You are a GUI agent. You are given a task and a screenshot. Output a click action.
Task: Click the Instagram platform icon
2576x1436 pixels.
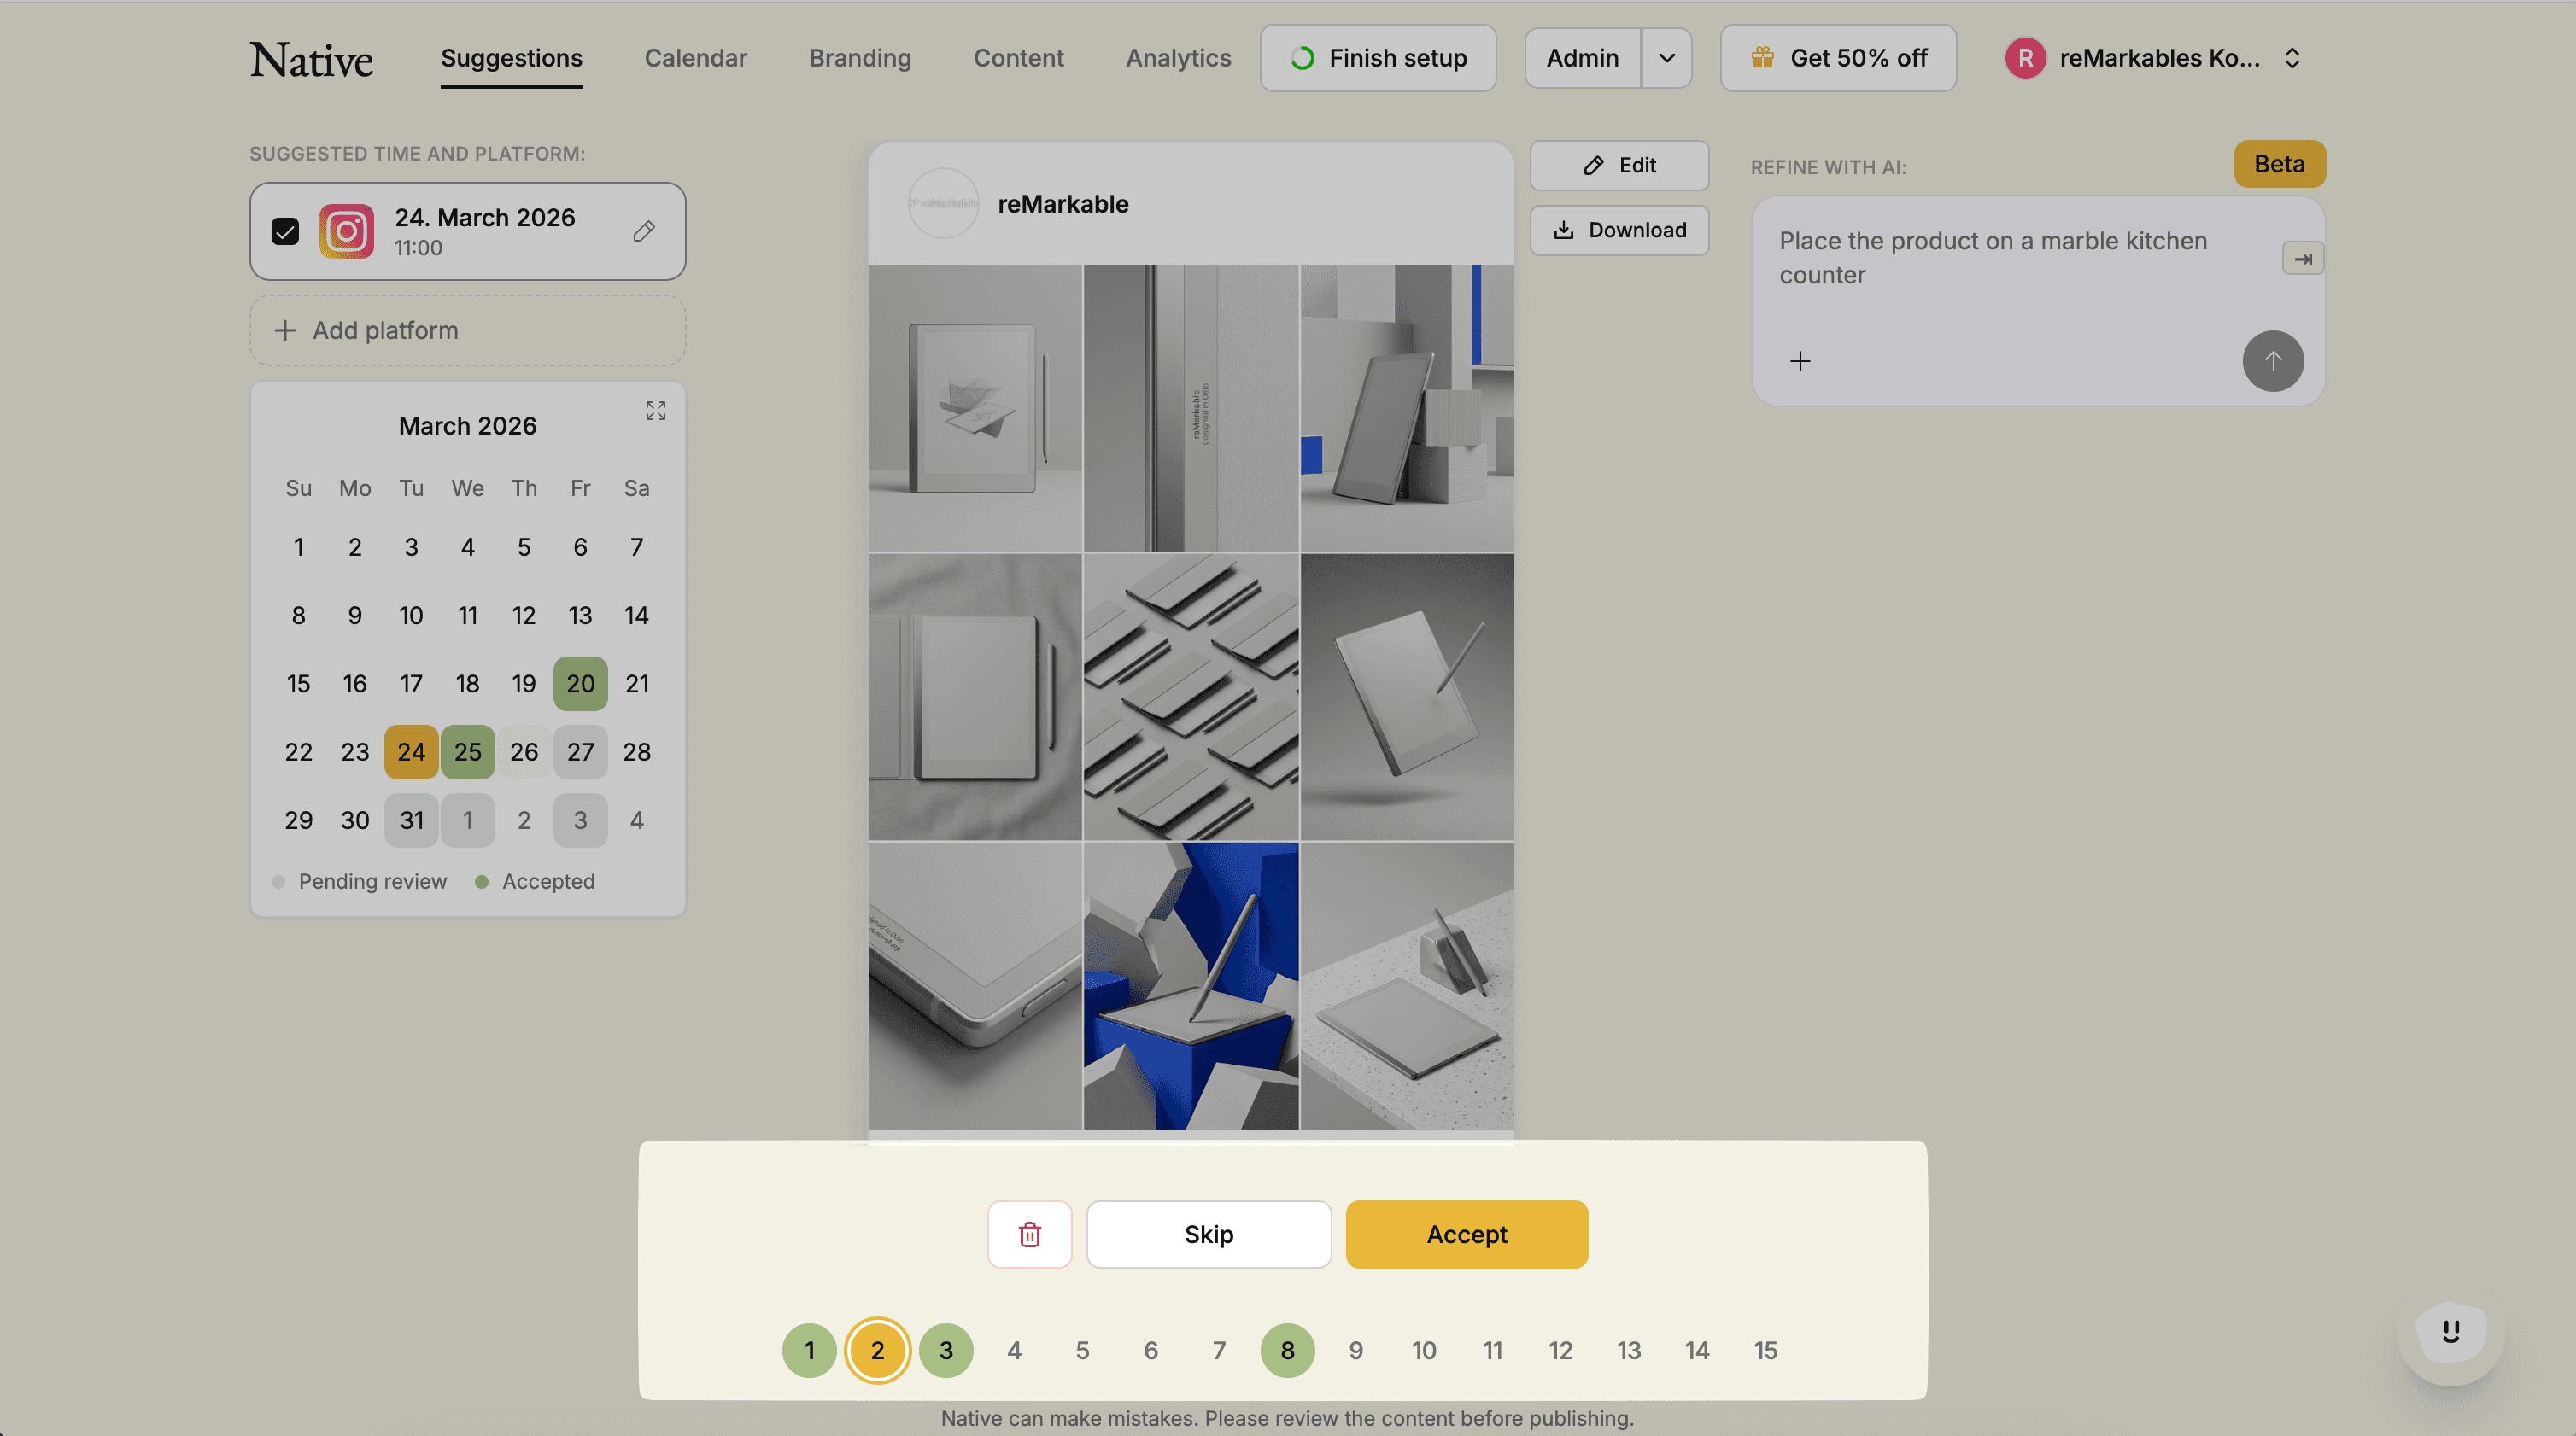click(x=346, y=231)
